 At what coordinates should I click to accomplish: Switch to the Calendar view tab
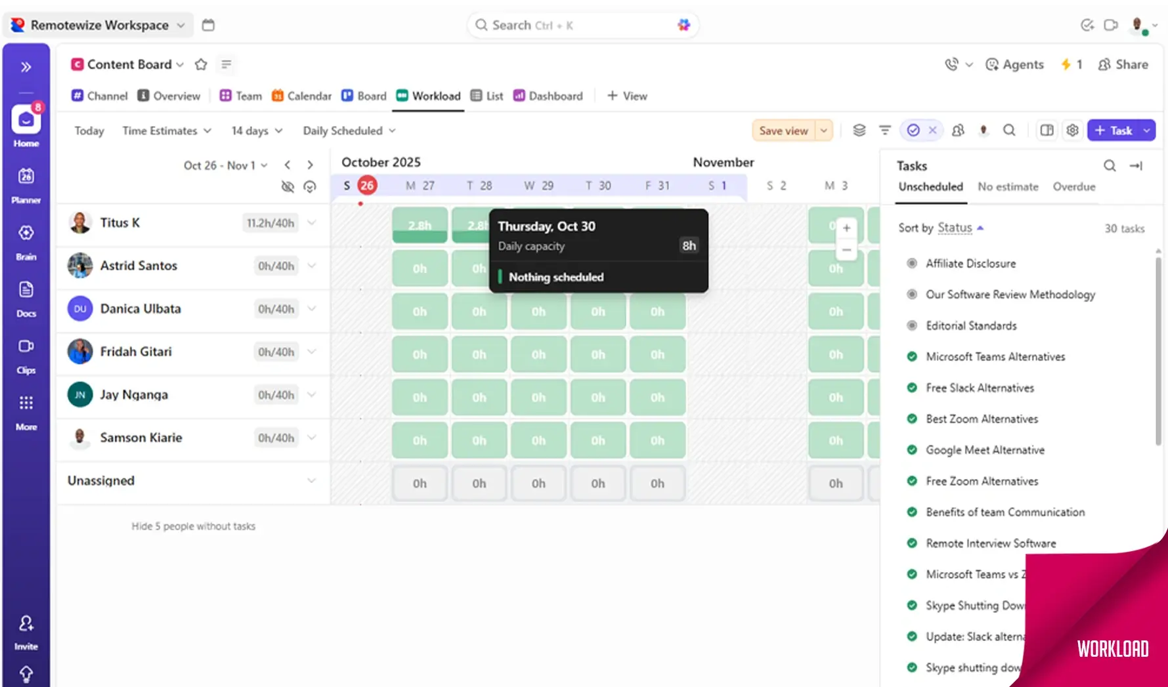[x=301, y=96]
